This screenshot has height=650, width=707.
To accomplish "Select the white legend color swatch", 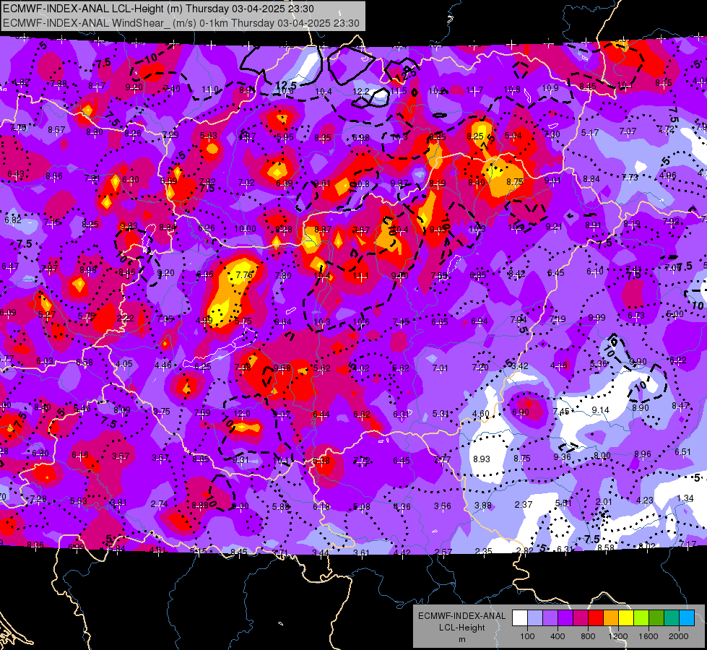I will (520, 618).
